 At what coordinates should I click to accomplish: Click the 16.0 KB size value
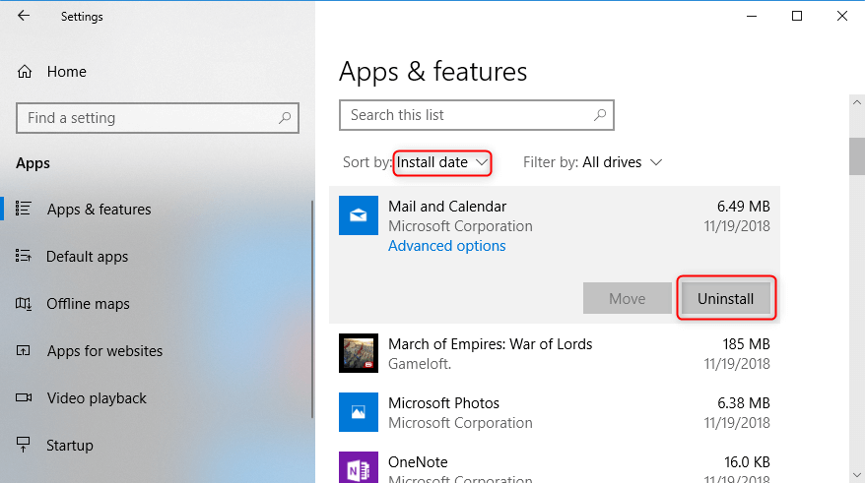click(x=747, y=461)
